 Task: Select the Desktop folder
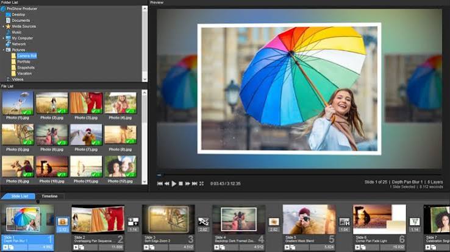coord(18,15)
